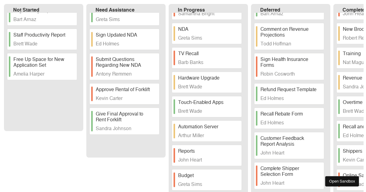Click the "Touch-Enabled Apps" card
The width and height of the screenshot is (366, 192).
tap(206, 106)
